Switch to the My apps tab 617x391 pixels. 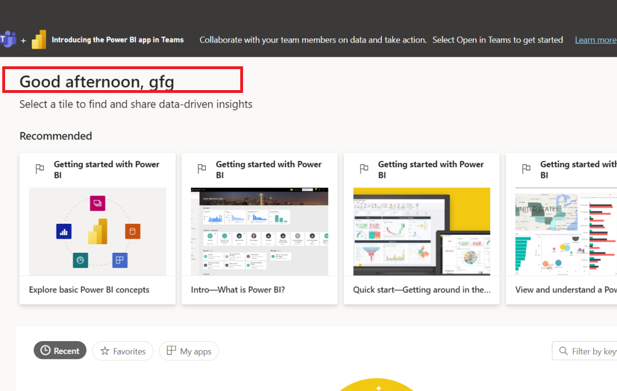point(189,351)
